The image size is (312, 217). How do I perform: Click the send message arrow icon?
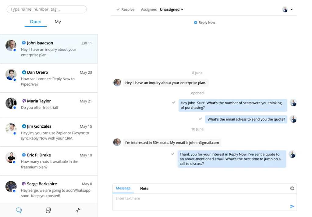292,206
